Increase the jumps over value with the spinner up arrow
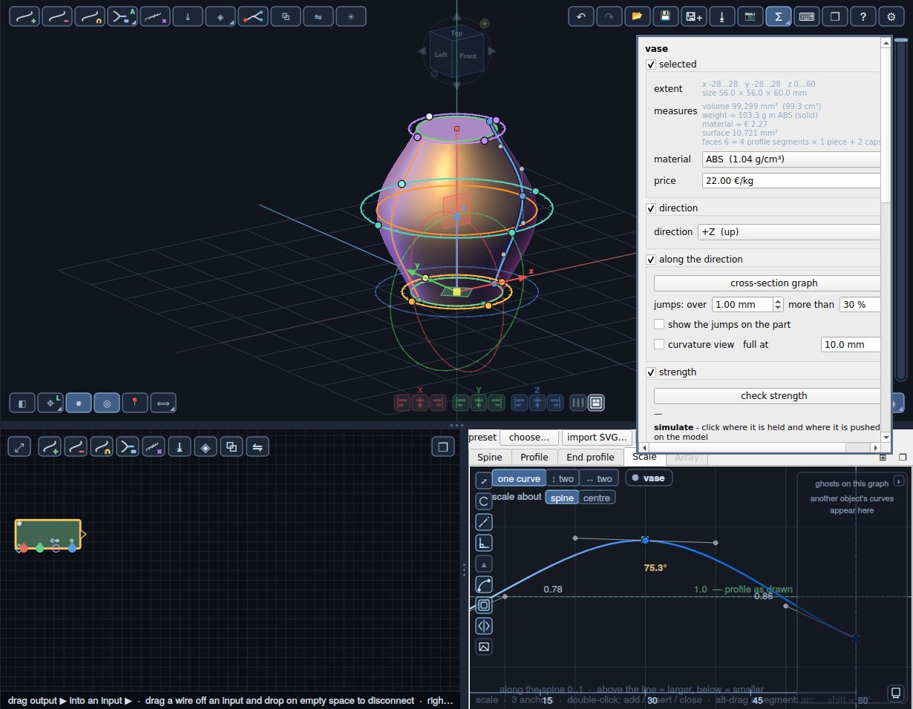Image resolution: width=913 pixels, height=709 pixels. tap(778, 301)
